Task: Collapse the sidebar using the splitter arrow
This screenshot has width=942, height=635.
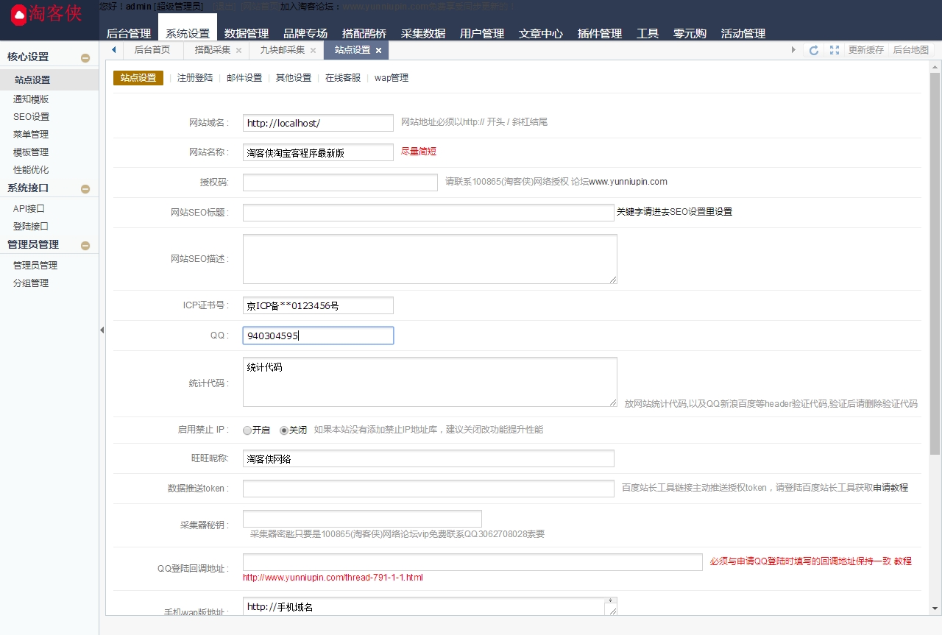Action: 102,330
